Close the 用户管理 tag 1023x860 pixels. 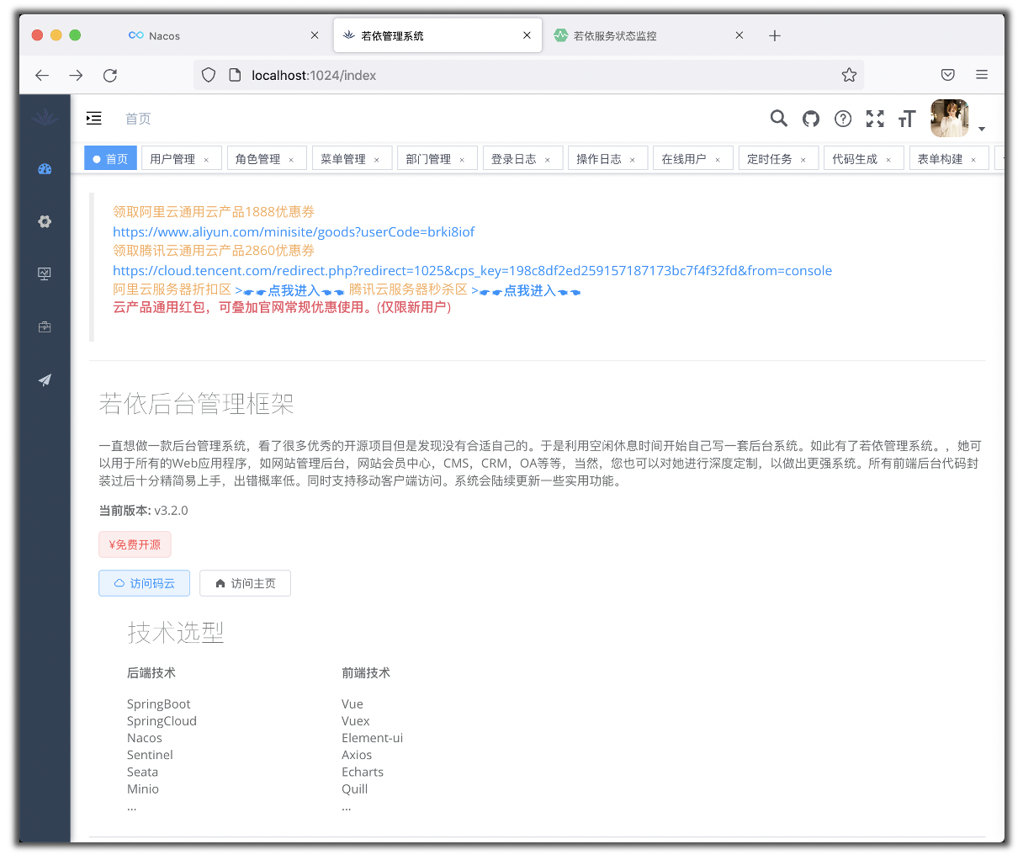click(x=206, y=159)
